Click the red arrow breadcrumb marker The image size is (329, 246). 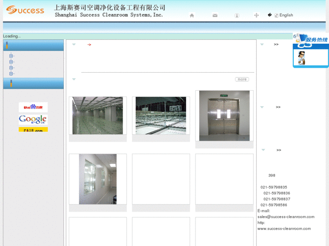[x=90, y=45]
